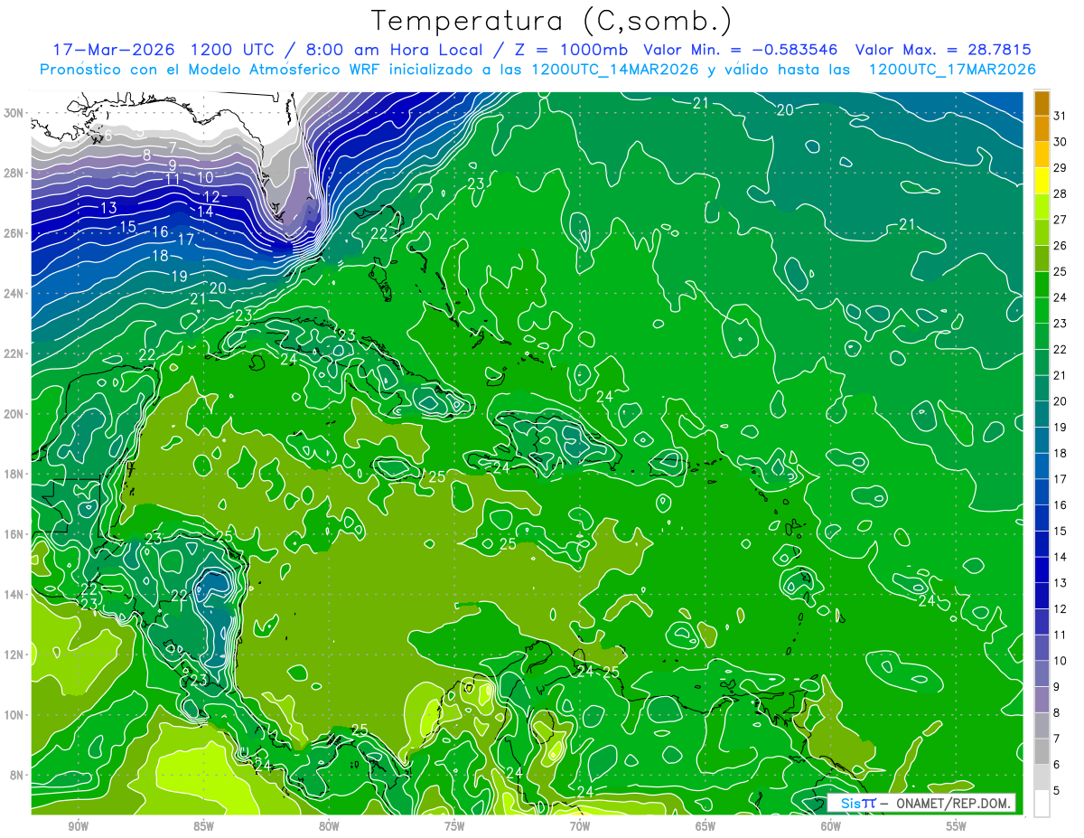Click the 75W longitude axis label
This screenshot has width=1084, height=838.
[x=454, y=826]
